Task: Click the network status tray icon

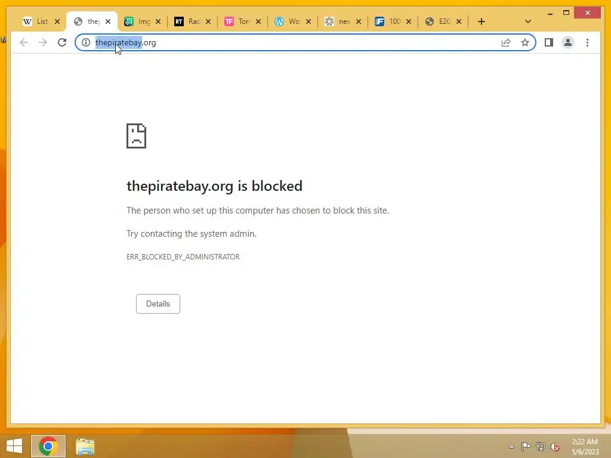Action: pos(541,446)
